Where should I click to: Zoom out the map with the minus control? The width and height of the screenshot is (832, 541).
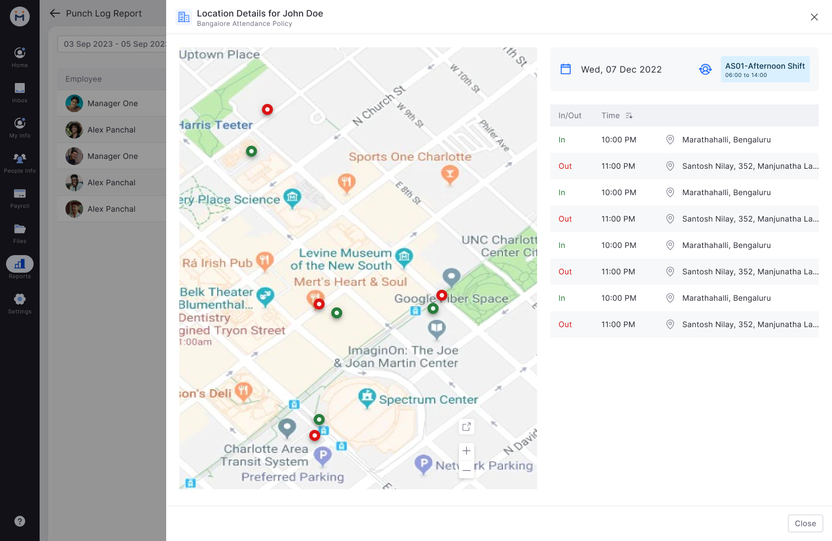point(466,470)
